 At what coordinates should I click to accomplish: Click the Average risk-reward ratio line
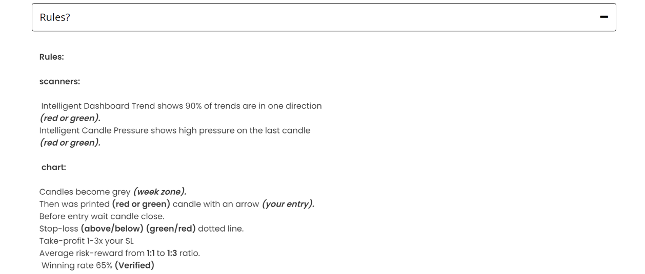(119, 253)
